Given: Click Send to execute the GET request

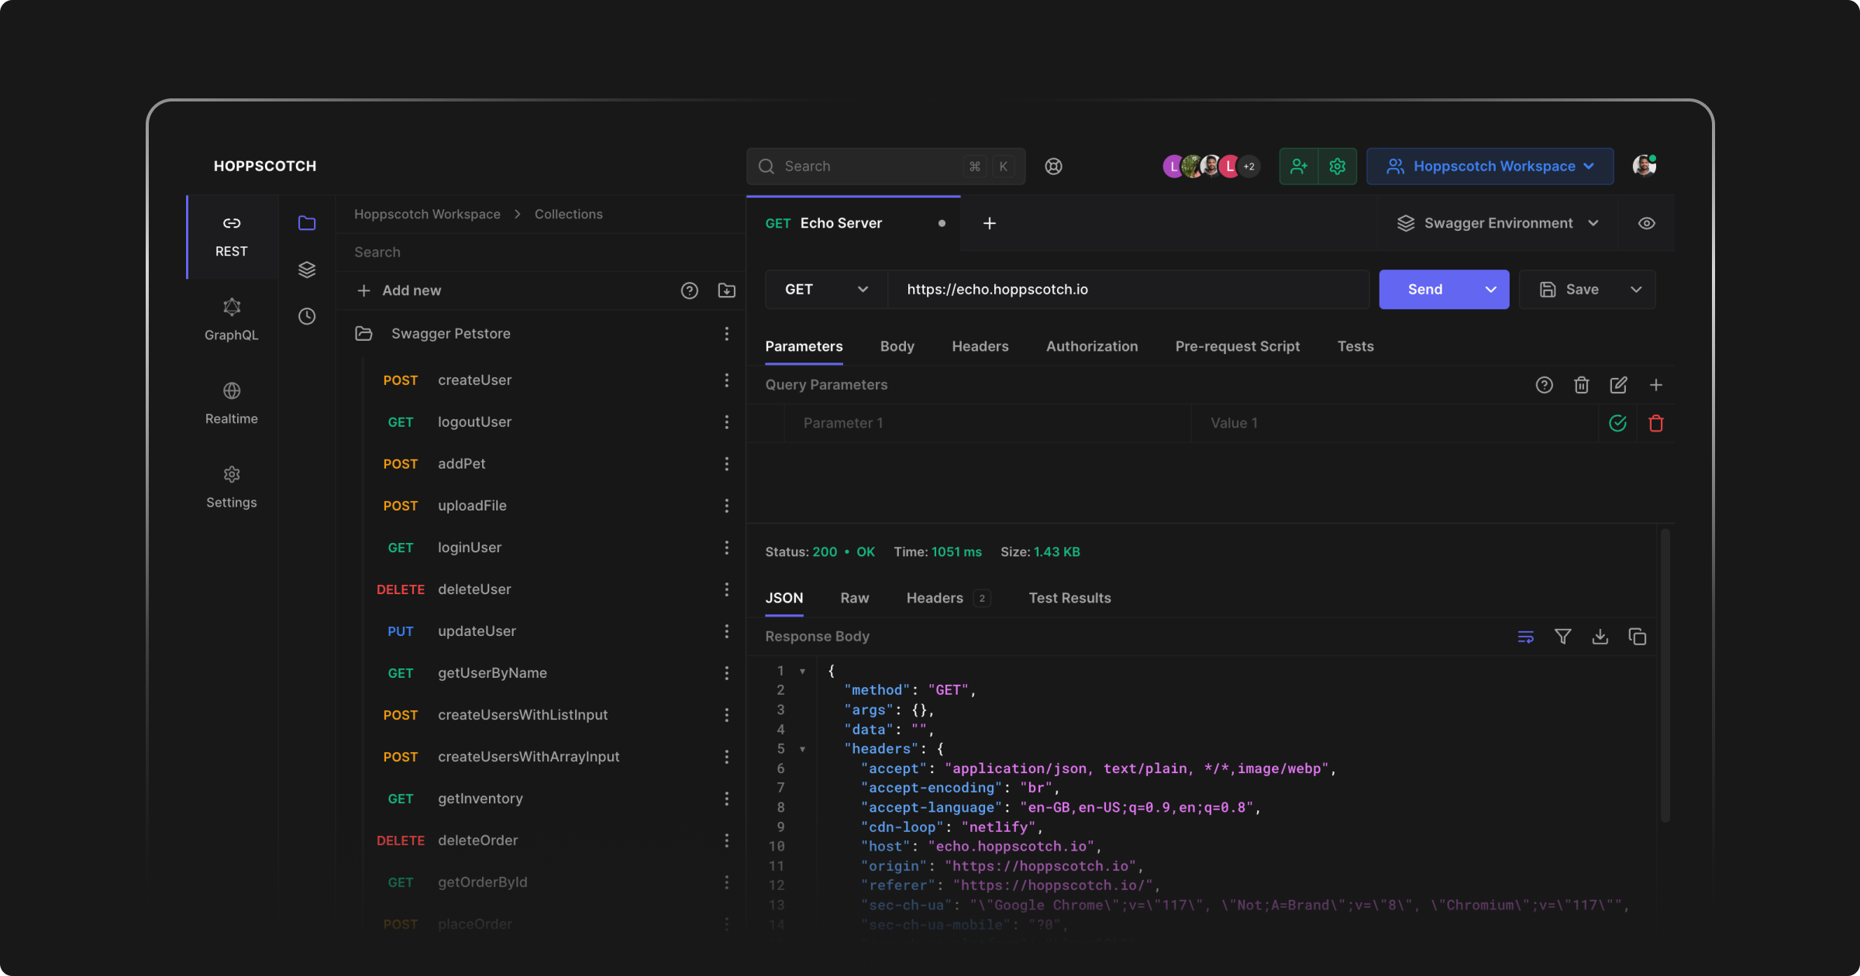Looking at the screenshot, I should coord(1424,289).
